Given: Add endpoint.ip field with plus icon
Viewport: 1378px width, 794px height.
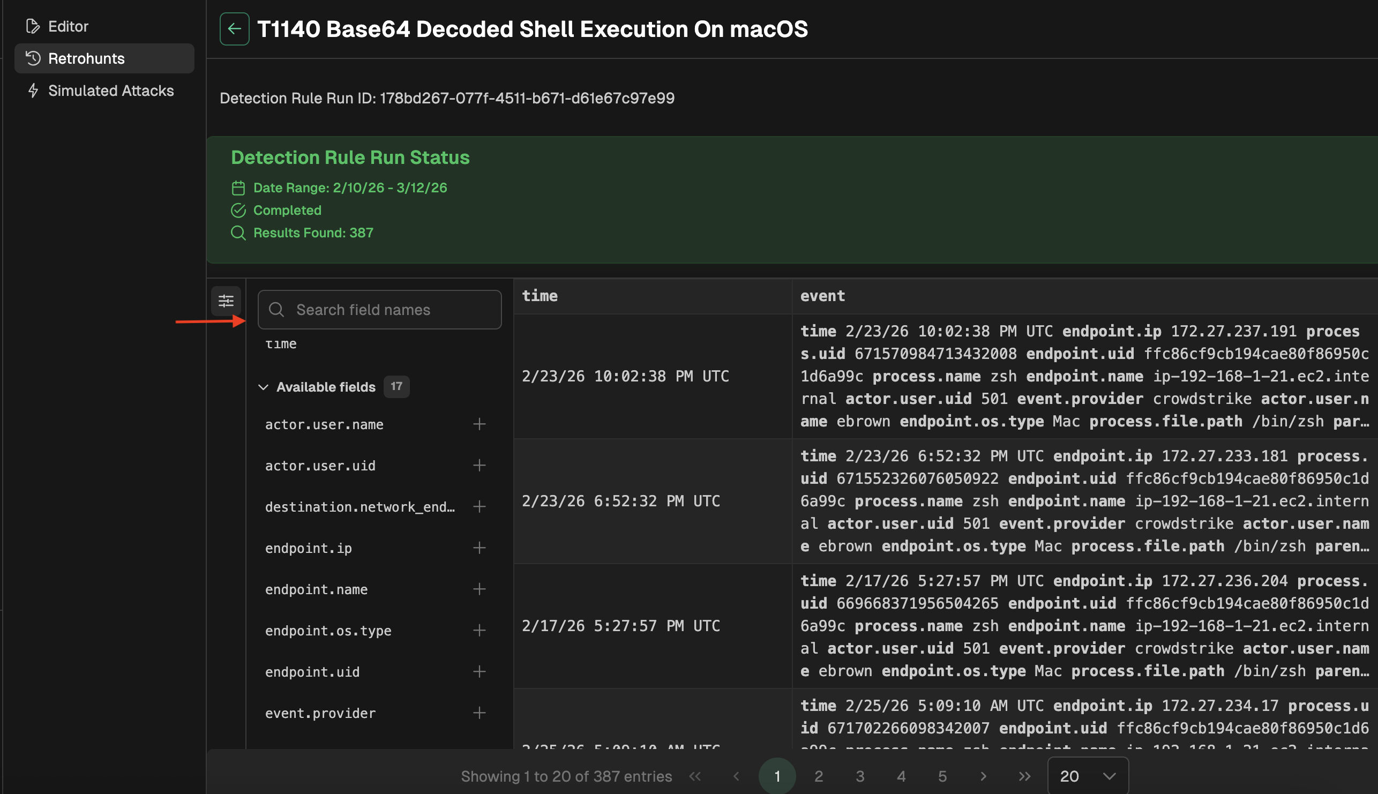Looking at the screenshot, I should coord(479,548).
